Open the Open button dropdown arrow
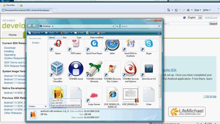This screenshot has width=220, height=124. [71, 33]
